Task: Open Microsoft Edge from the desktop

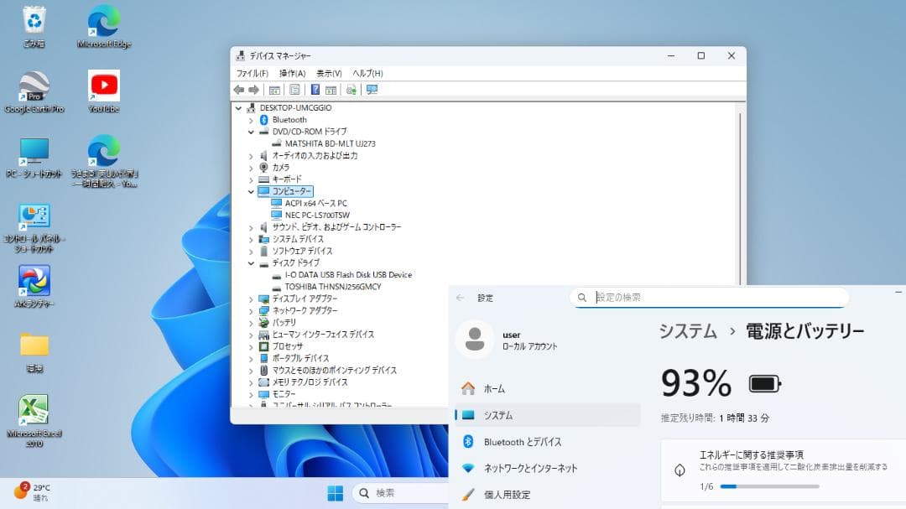Action: coord(102,22)
